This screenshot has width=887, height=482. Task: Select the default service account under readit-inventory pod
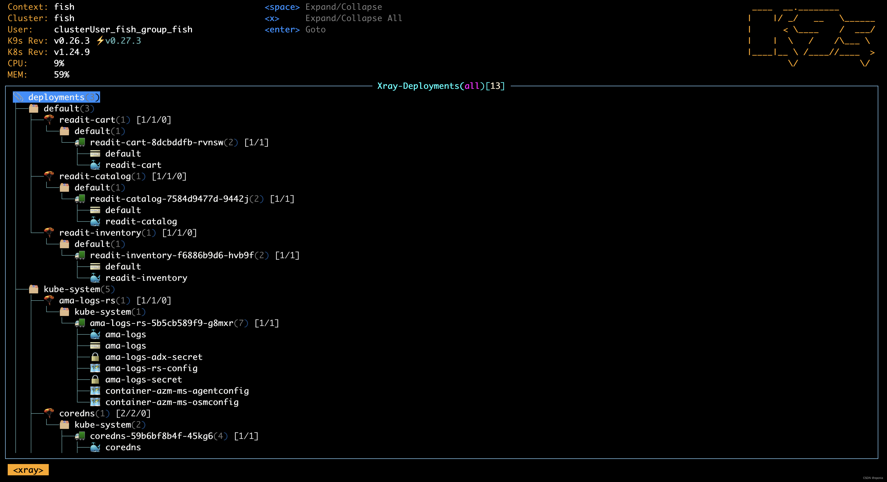tap(115, 266)
